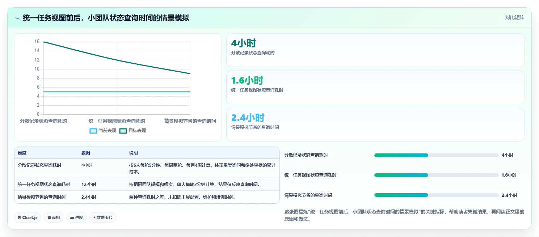Click chart x-axis label 分散记录状态查询耗时
539x237 pixels.
click(x=43, y=121)
